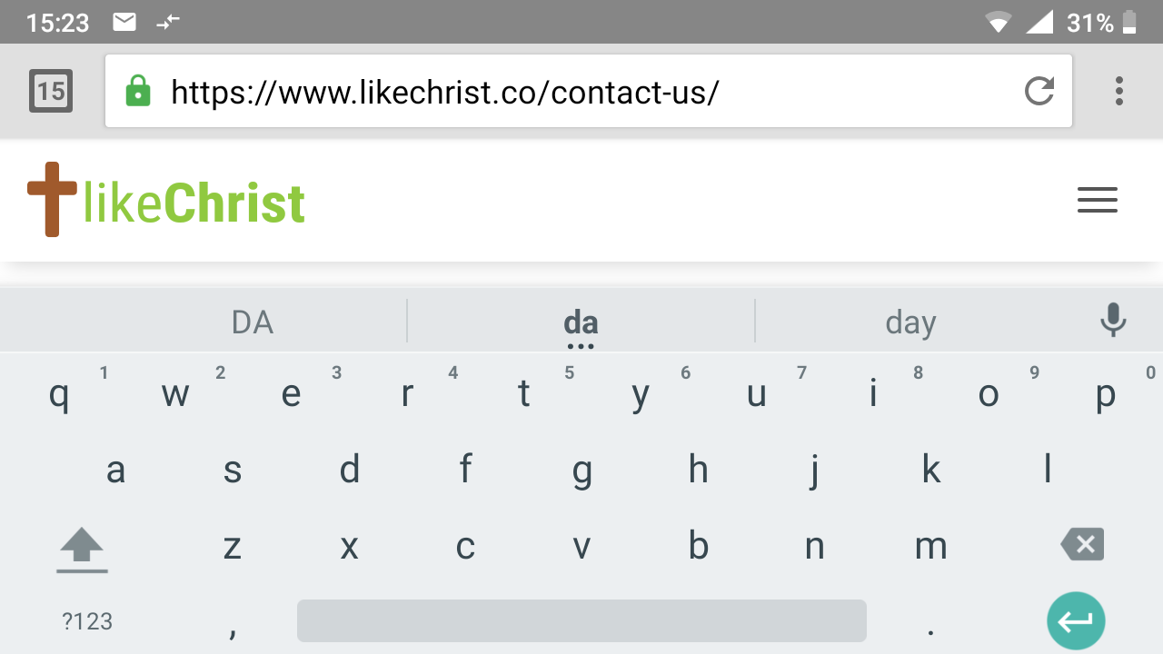
Task: Tap the address bar URL field
Action: click(x=581, y=91)
